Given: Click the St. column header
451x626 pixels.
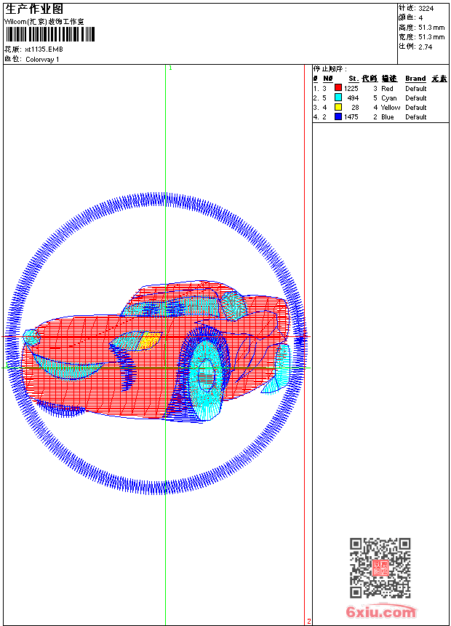Looking at the screenshot, I should pos(354,79).
